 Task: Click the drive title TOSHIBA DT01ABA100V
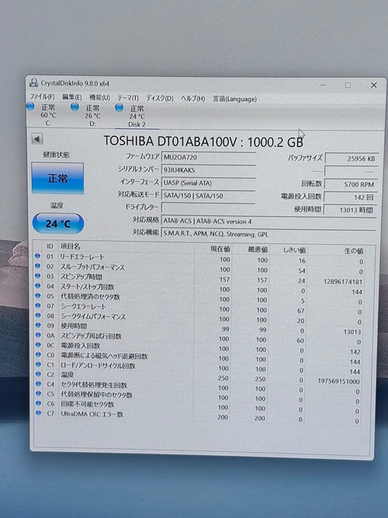pos(170,141)
